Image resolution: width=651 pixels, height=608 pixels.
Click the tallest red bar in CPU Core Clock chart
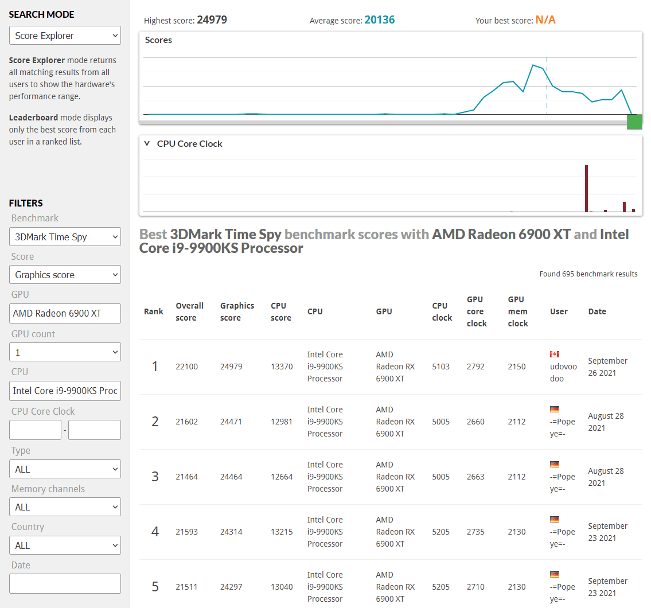tap(587, 189)
